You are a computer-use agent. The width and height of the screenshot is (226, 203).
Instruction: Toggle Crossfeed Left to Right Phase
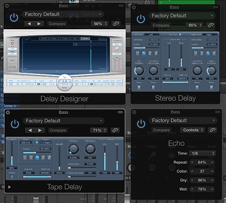point(153,87)
